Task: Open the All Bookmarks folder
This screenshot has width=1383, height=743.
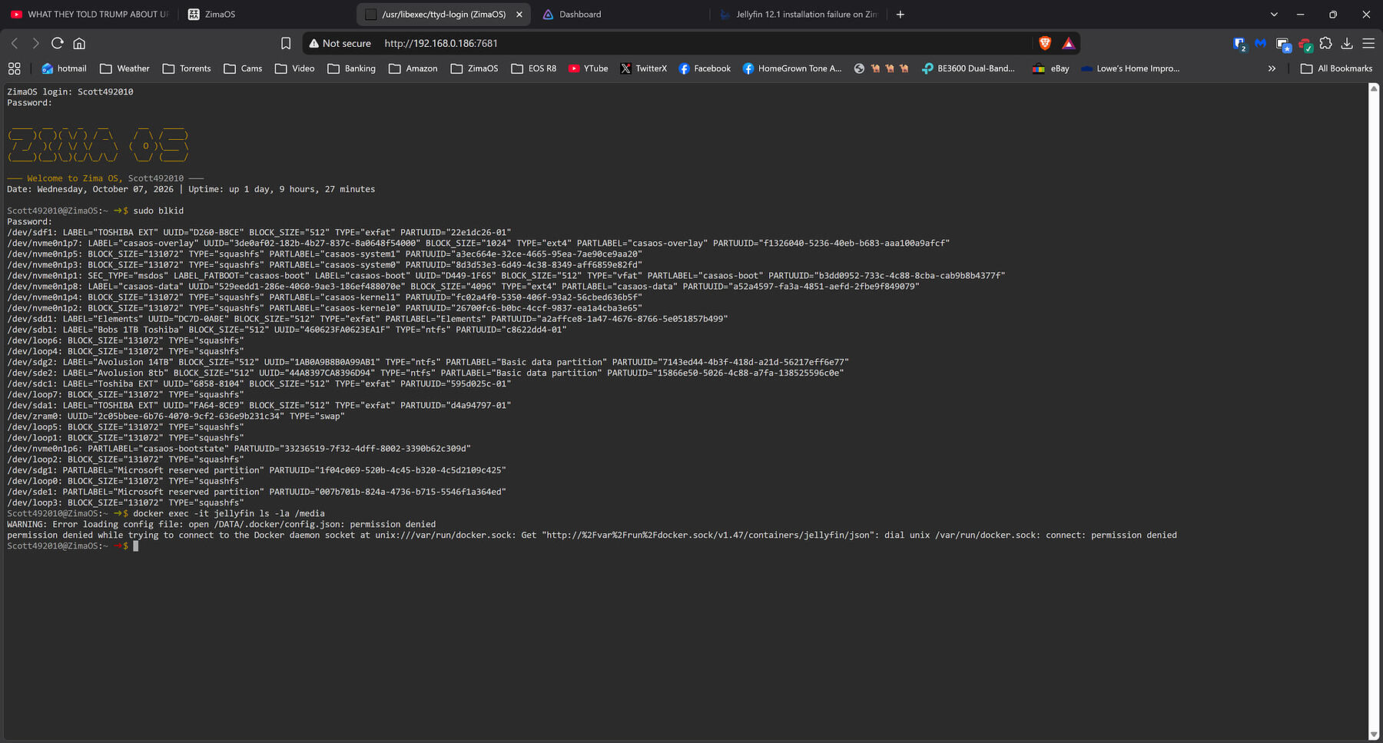Action: 1336,68
